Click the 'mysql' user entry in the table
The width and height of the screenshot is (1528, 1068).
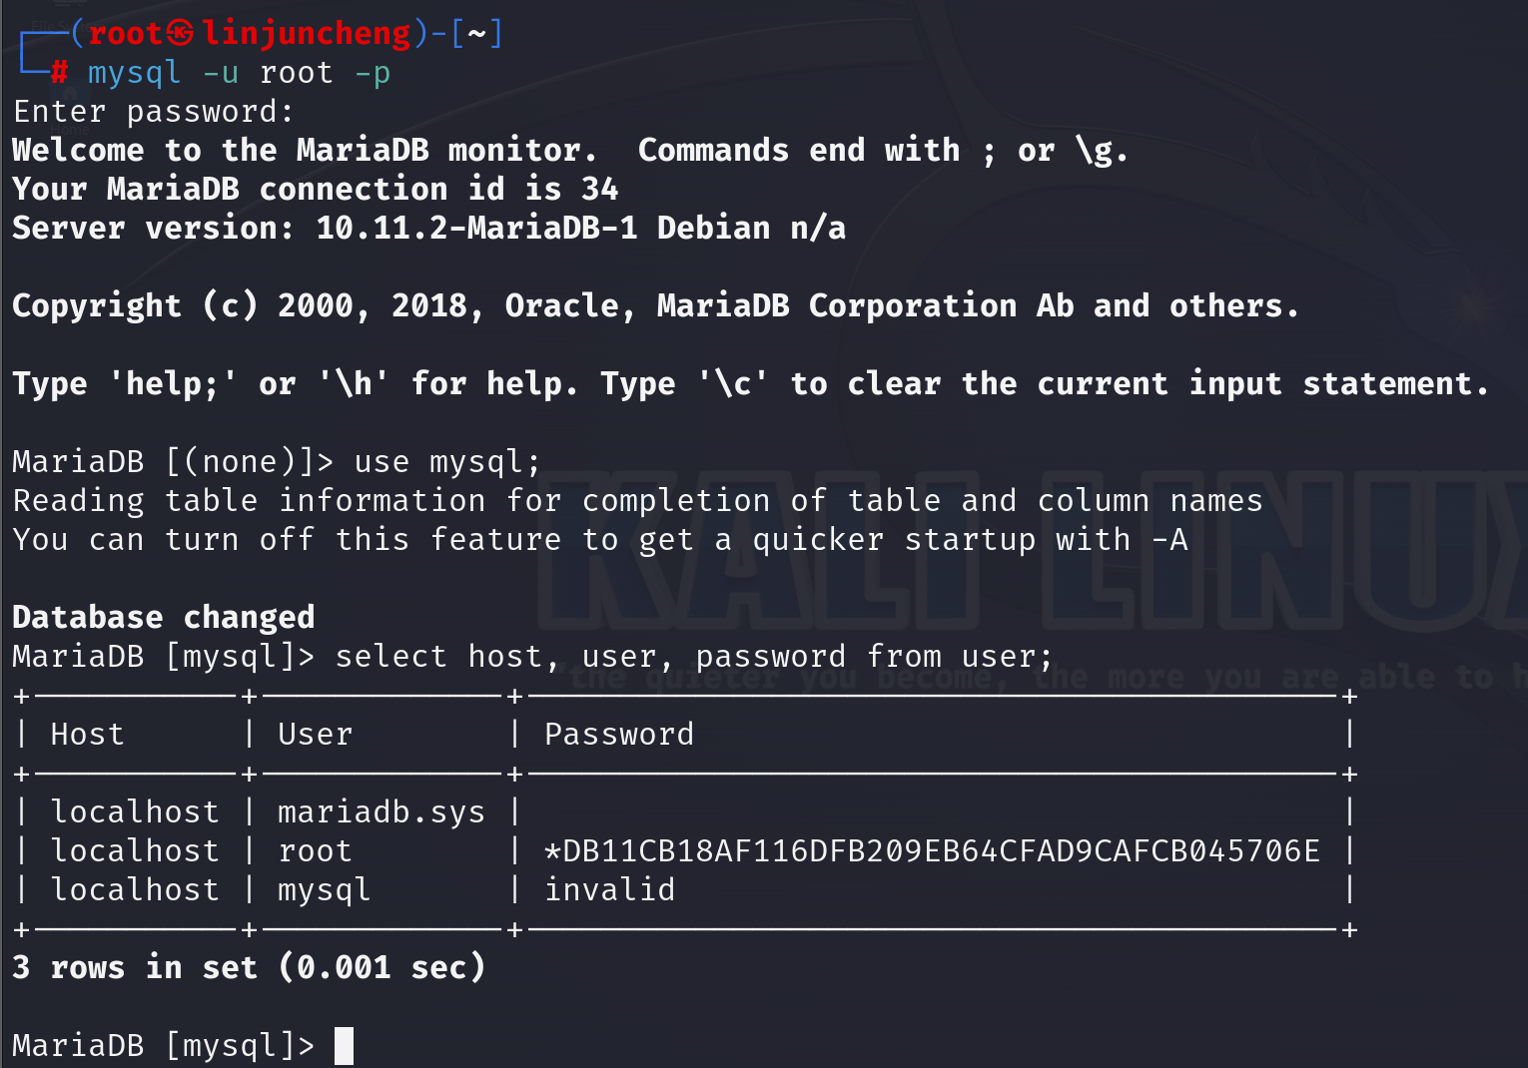point(325,890)
